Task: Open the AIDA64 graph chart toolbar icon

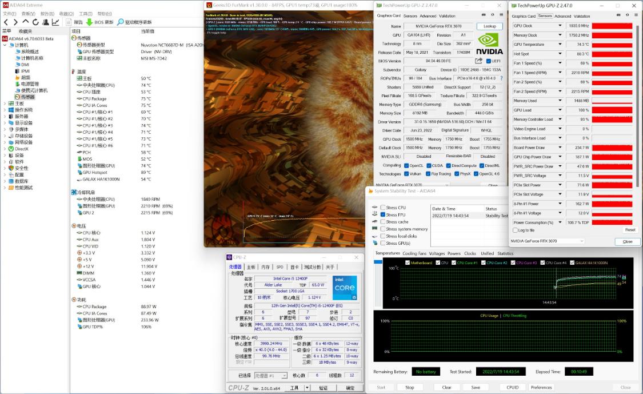Action: click(x=55, y=22)
